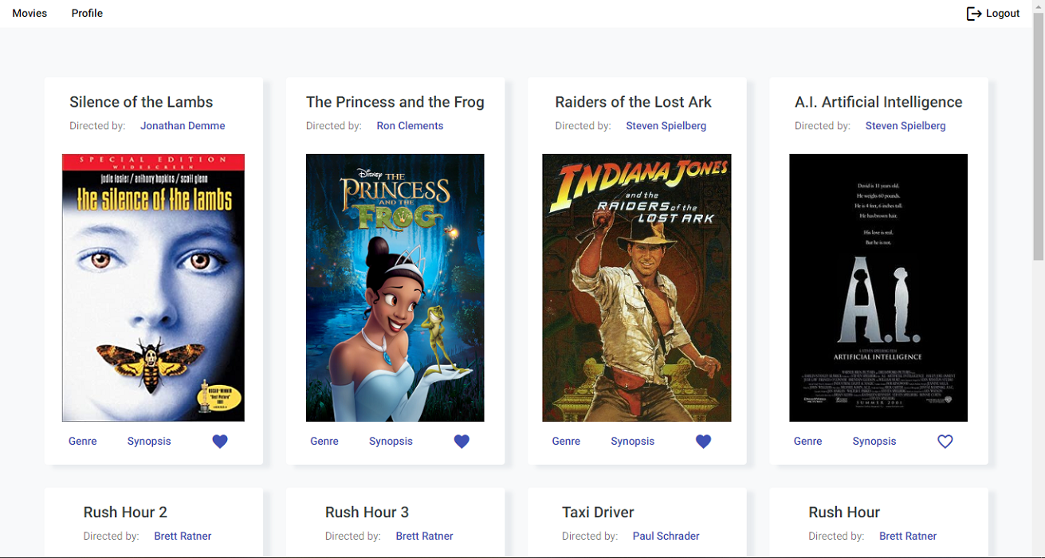This screenshot has height=558, width=1045.
Task: Click director link Jonathan Demme
Action: [x=183, y=126]
